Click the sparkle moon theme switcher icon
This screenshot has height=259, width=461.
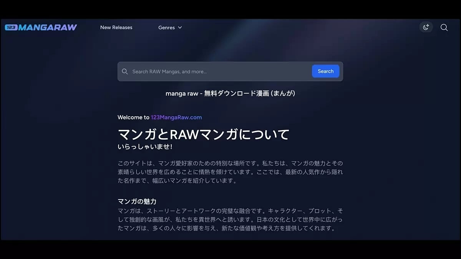pos(426,27)
